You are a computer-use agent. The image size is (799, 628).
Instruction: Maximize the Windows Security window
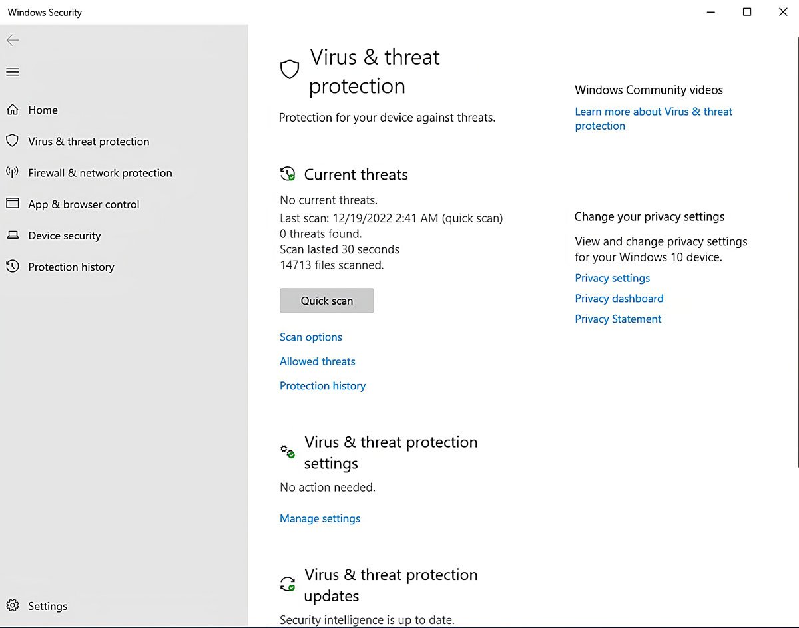pos(747,12)
